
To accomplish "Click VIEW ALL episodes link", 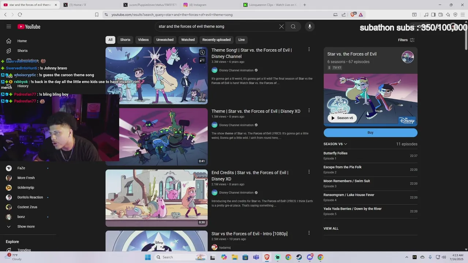I will pos(331,229).
